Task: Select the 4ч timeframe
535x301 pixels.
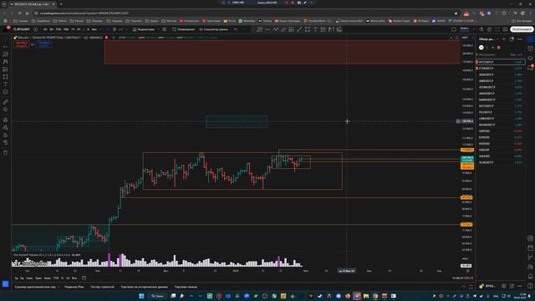Action: [x=79, y=29]
